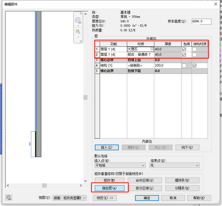Image resolution: width=222 pixels, height=206 pixels.
Task: Collapse preview with 预览(P) button
Action: click(x=105, y=198)
